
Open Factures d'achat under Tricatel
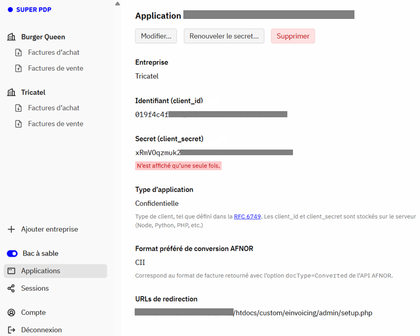tap(54, 108)
